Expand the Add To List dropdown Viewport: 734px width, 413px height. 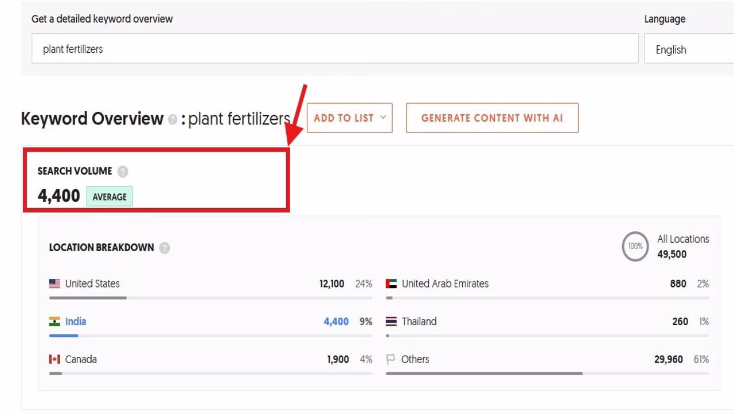(349, 118)
